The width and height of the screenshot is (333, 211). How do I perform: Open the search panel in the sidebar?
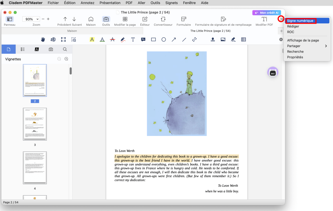coord(65,49)
